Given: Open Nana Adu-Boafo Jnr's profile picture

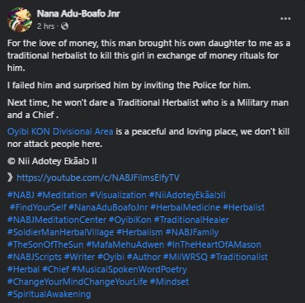Looking at the screenshot, I should (x=20, y=20).
